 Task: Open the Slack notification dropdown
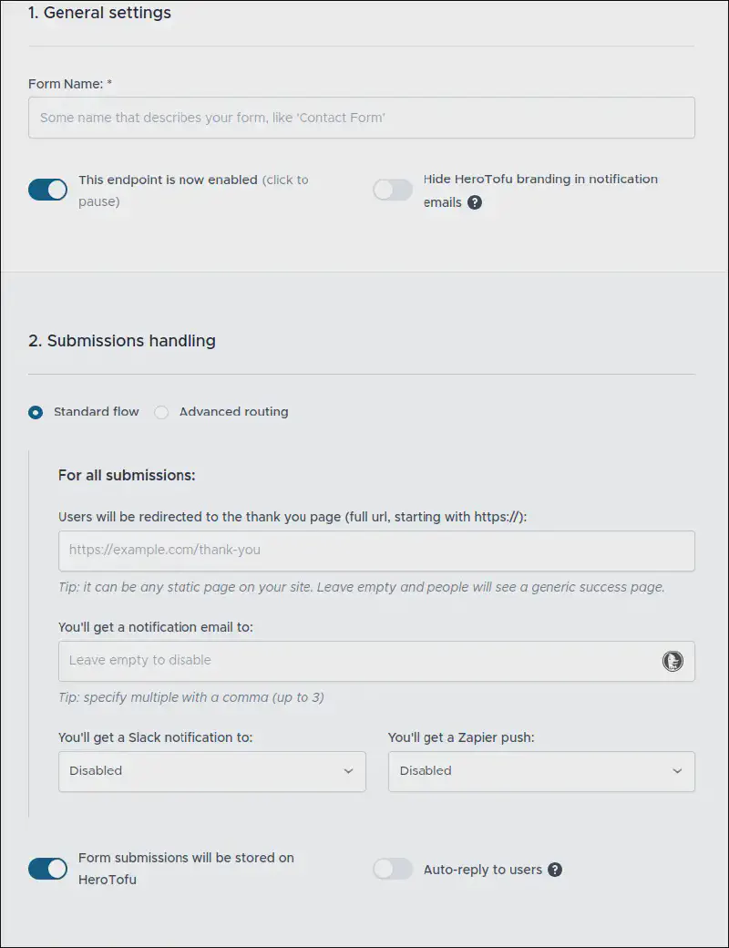211,771
